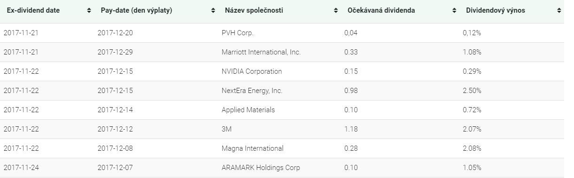
Task: Click the Ex-dividend date column header
Action: (33, 10)
